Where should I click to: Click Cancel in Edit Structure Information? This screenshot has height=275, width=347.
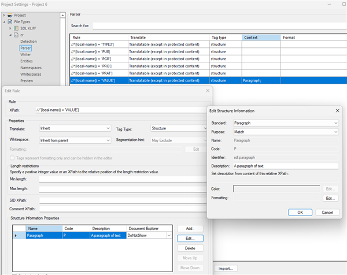point(327,212)
